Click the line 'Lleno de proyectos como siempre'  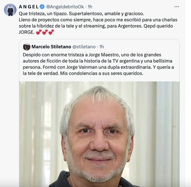(x=55, y=20)
